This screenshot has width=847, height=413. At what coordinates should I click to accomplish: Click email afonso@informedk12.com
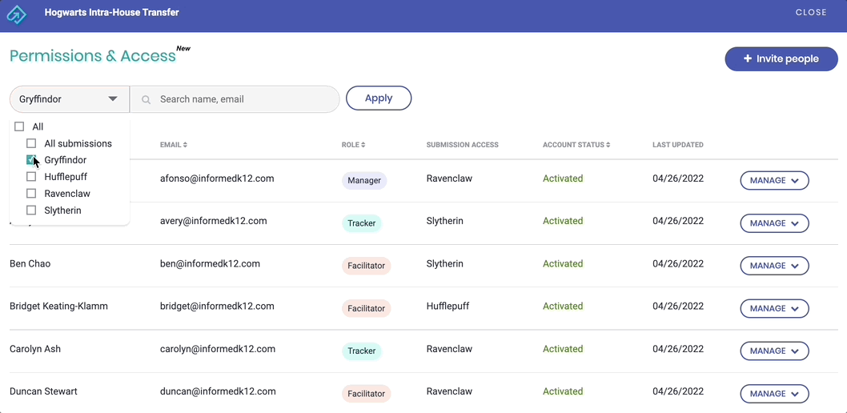tap(217, 178)
